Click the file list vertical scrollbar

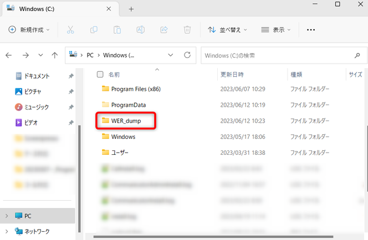coord(366,158)
